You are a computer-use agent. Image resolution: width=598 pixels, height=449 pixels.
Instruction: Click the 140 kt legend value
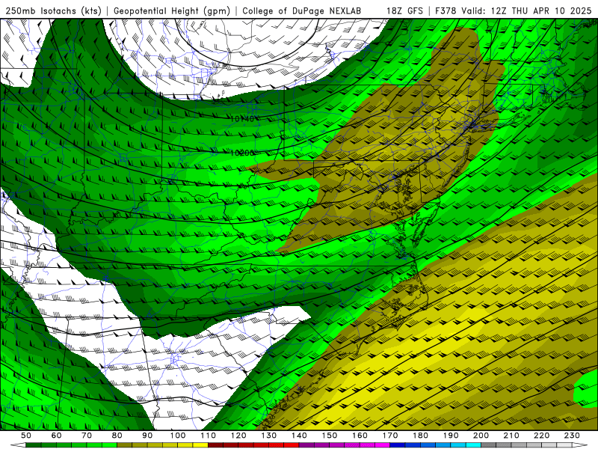tap(299, 436)
